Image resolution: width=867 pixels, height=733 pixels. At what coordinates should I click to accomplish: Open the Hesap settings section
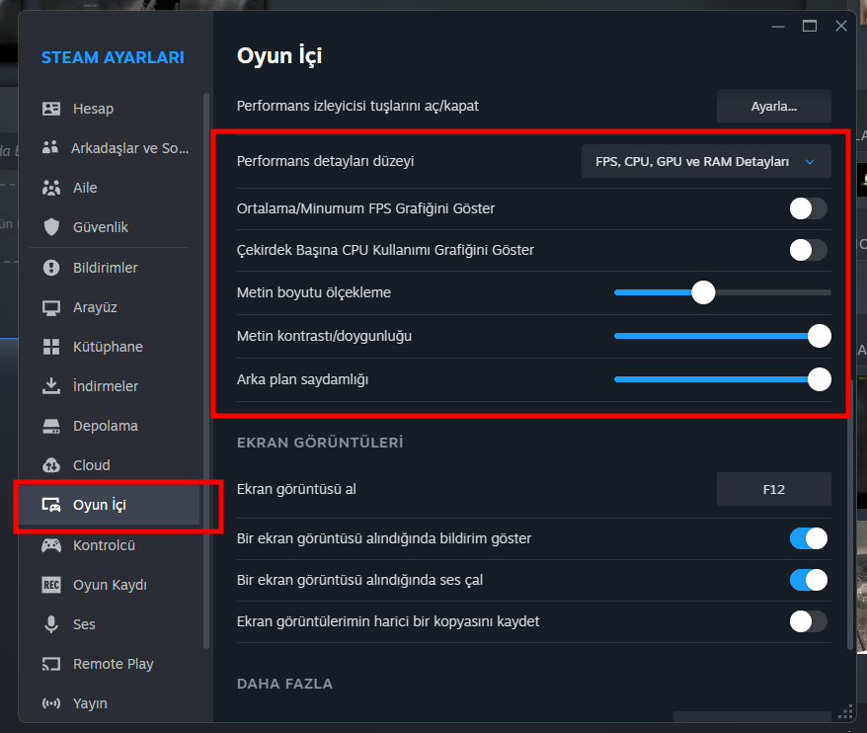coord(109,109)
